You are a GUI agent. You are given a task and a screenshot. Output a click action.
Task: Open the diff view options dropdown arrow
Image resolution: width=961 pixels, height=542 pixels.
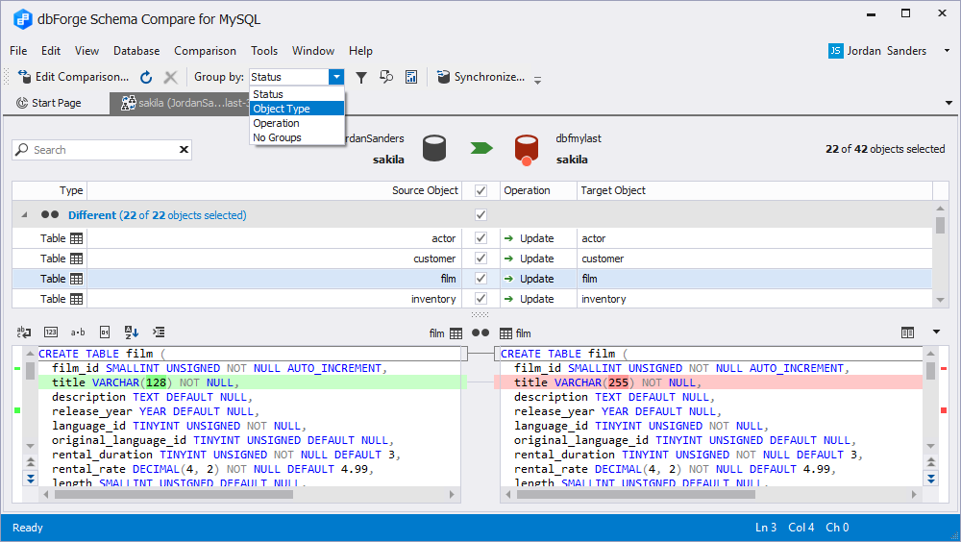(x=936, y=332)
